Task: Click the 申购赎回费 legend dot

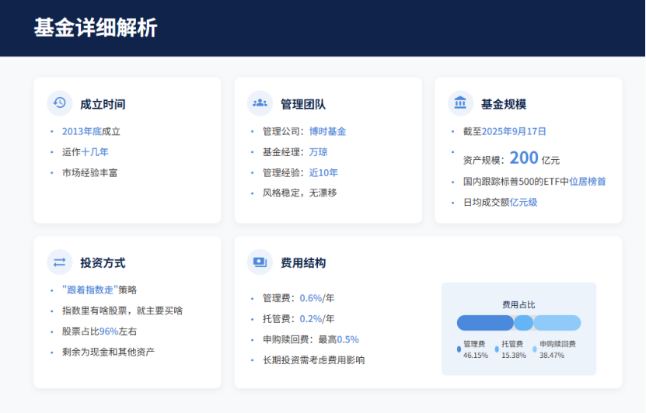Action: [x=535, y=349]
